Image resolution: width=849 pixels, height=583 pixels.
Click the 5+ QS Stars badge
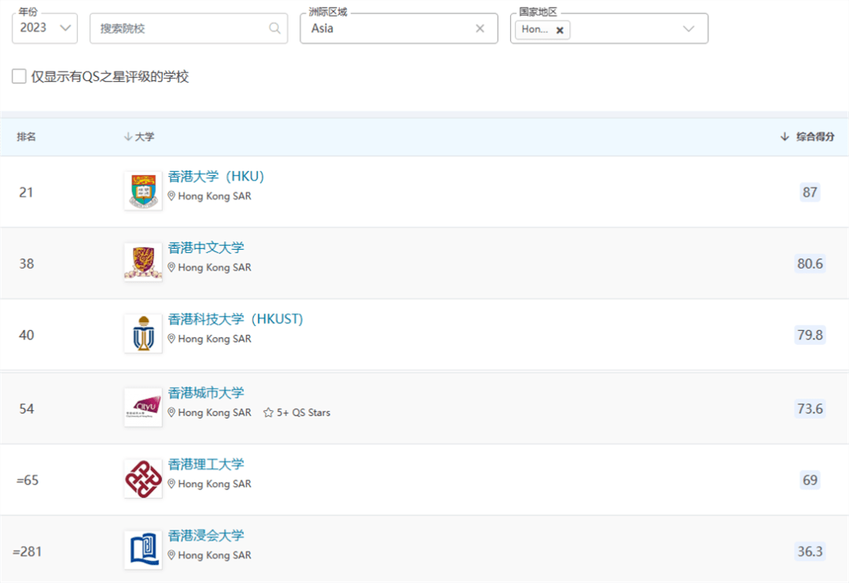(296, 412)
